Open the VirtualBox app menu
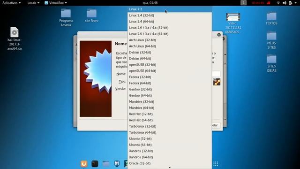This screenshot has width=300, height=169. pyautogui.click(x=56, y=3)
